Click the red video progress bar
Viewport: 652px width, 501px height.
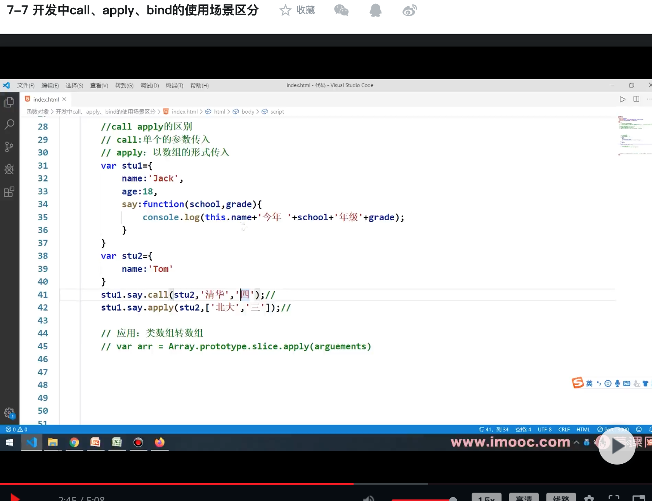[177, 484]
